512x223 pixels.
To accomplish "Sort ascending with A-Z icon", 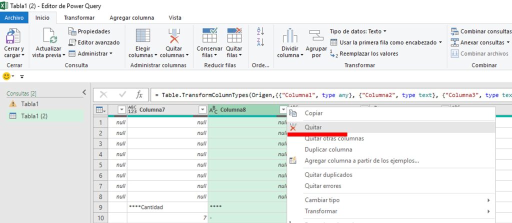I will pyautogui.click(x=260, y=31).
